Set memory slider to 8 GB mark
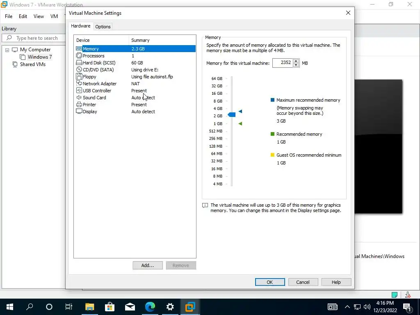The image size is (420, 315). 232,101
